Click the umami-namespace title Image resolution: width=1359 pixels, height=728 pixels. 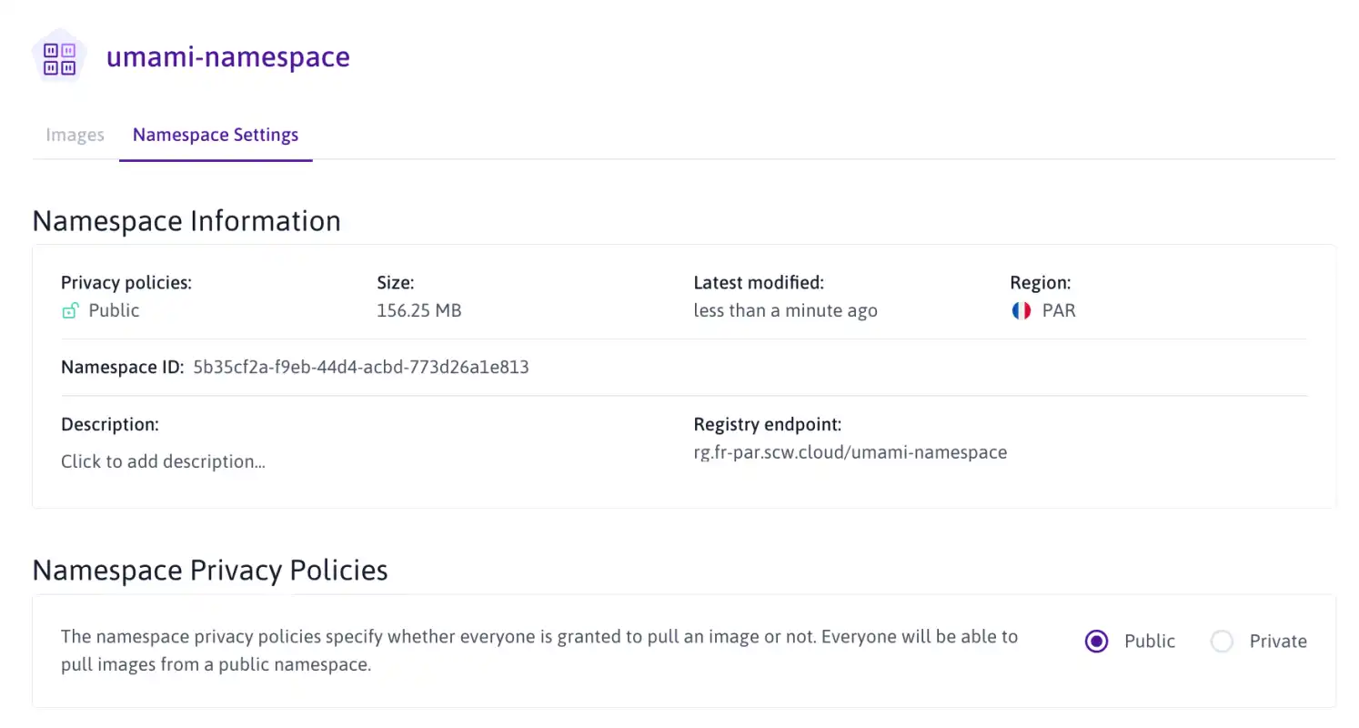pos(228,56)
